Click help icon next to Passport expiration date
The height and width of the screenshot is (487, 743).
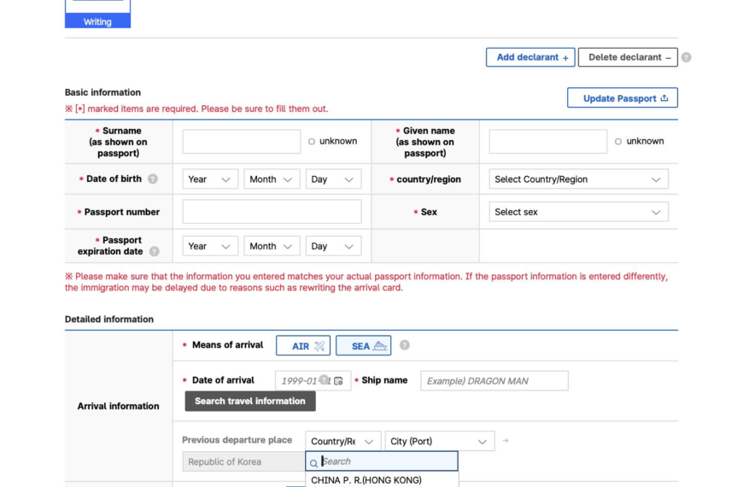pyautogui.click(x=155, y=252)
